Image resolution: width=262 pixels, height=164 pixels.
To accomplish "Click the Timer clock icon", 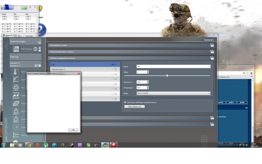I will click(x=16, y=127).
